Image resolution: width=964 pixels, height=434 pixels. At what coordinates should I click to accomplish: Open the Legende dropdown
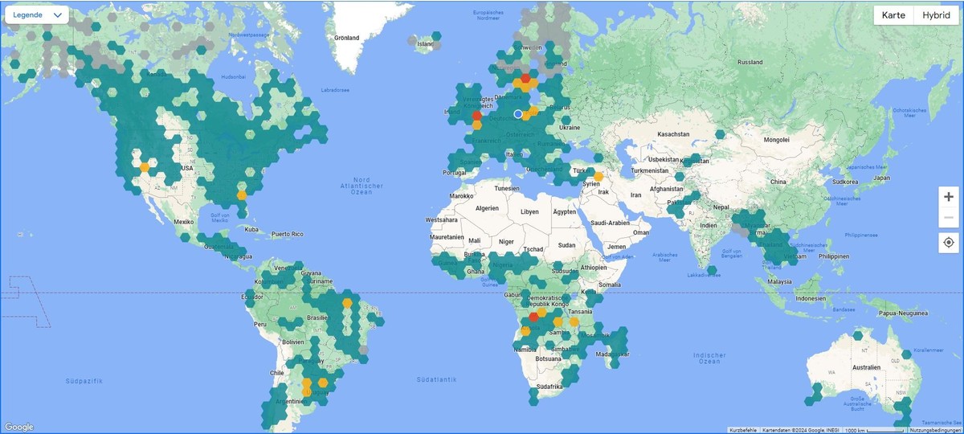[37, 15]
